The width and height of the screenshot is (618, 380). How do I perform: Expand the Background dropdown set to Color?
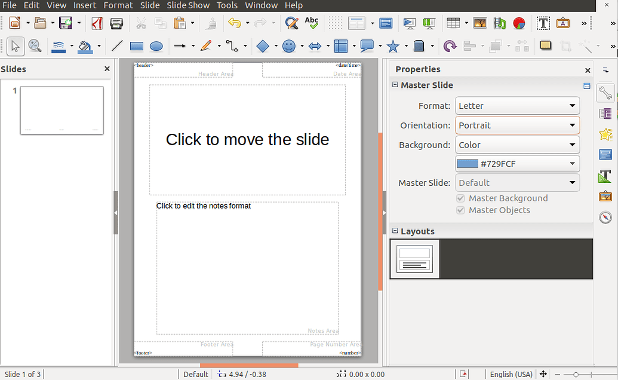(517, 145)
